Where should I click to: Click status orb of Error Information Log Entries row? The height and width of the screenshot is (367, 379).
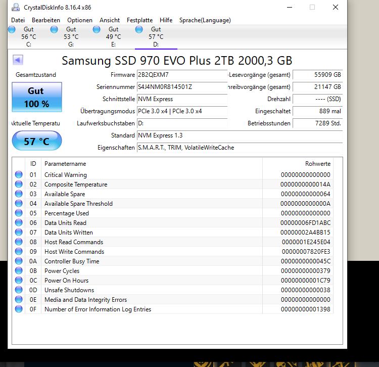(19, 309)
